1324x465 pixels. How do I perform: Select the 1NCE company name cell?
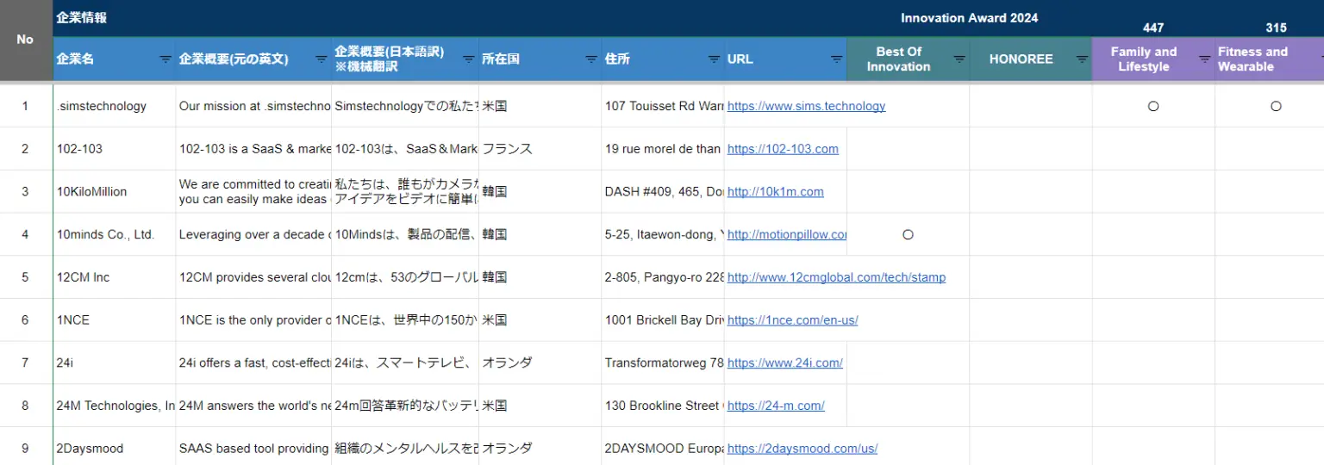[x=115, y=319]
